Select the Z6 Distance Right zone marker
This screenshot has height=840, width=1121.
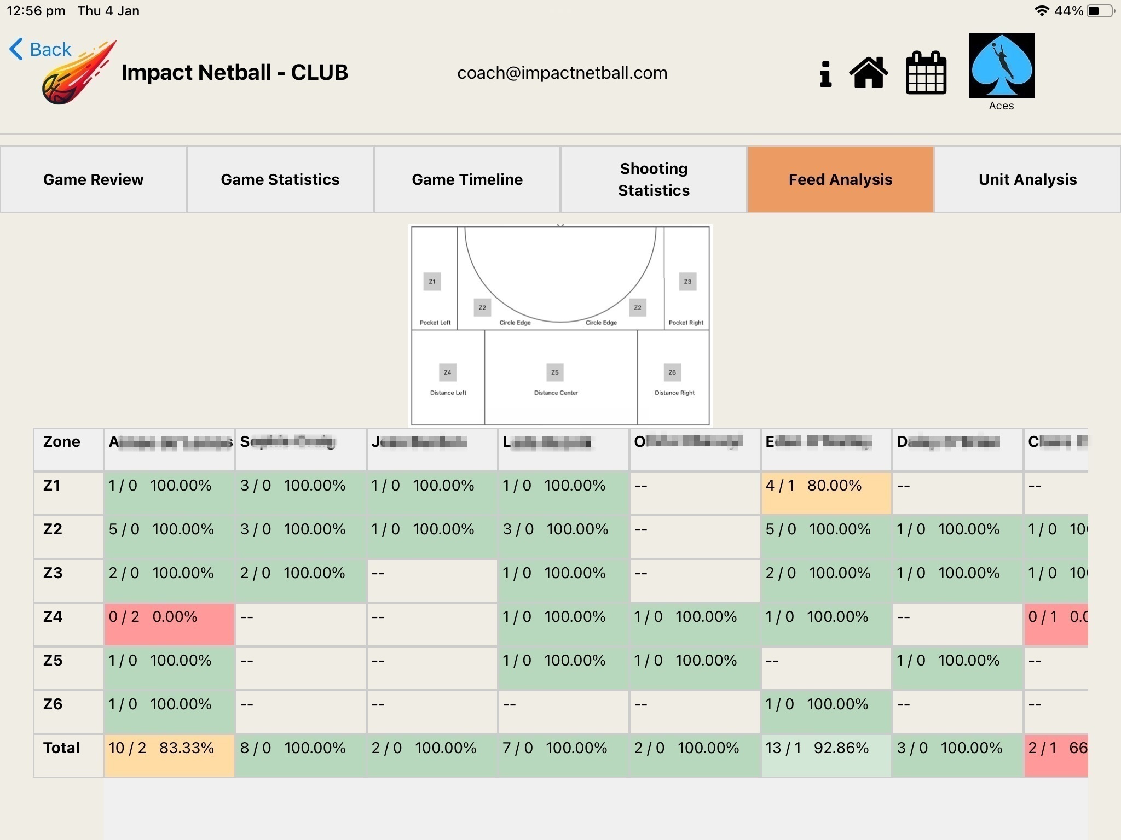[672, 372]
